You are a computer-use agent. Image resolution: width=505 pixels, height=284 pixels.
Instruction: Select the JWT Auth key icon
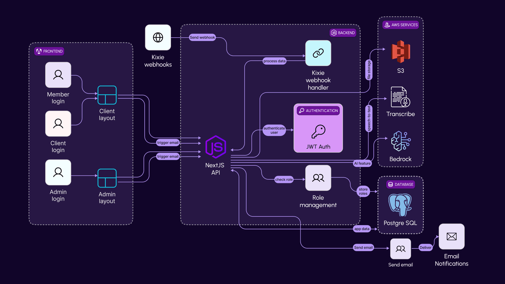click(x=318, y=131)
